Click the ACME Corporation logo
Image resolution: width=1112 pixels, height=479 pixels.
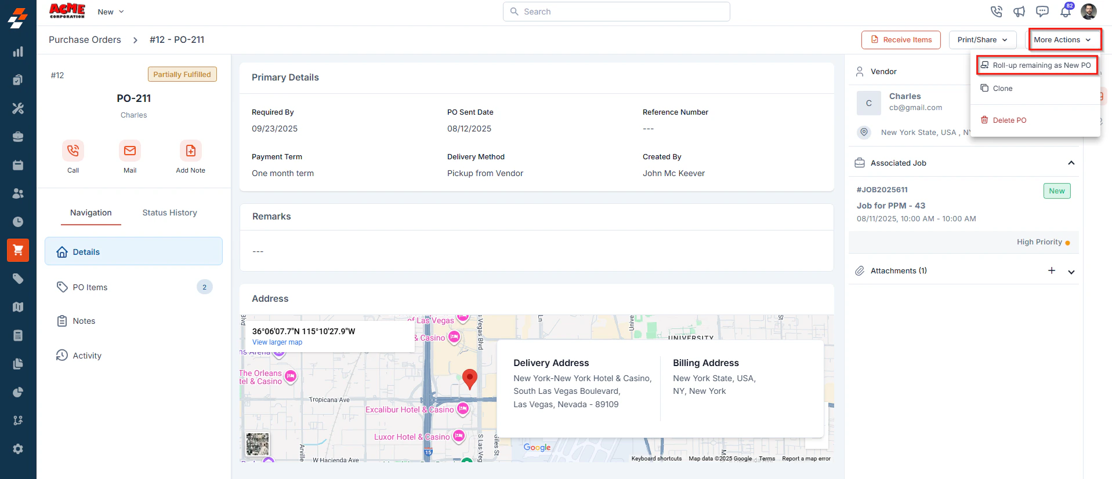pyautogui.click(x=67, y=11)
